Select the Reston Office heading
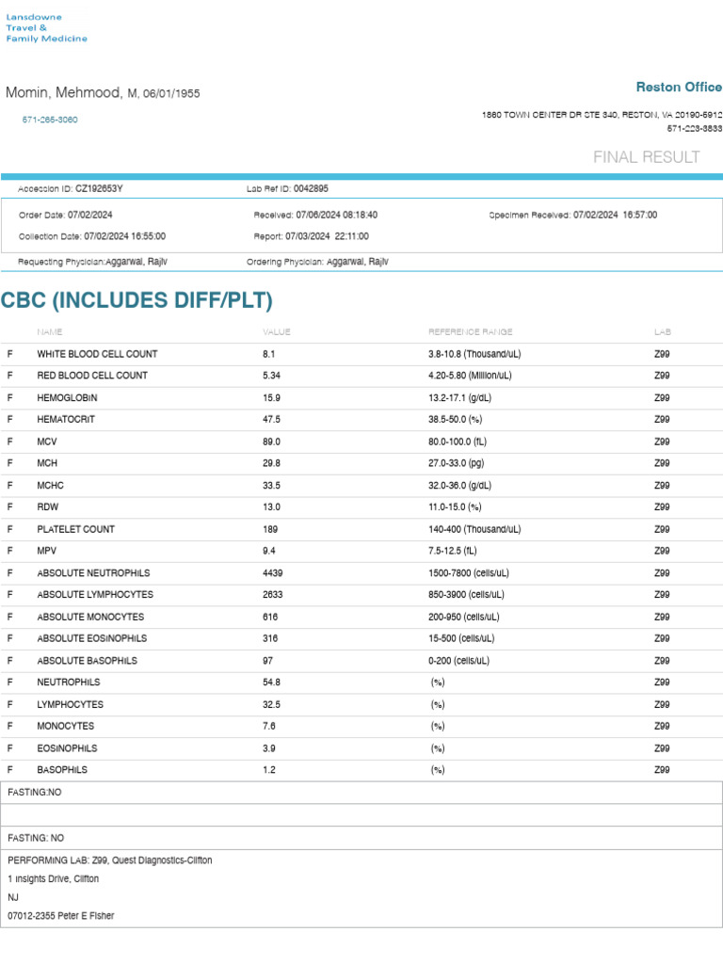The image size is (723, 964). click(679, 88)
